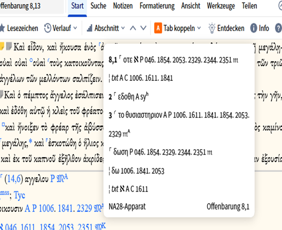Switch to the Suche tab
The width and height of the screenshot is (282, 230).
98,6
